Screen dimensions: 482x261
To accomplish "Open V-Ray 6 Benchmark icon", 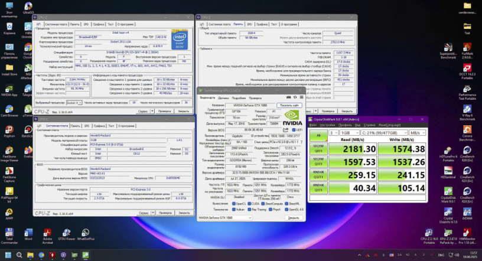I will point(467,113).
